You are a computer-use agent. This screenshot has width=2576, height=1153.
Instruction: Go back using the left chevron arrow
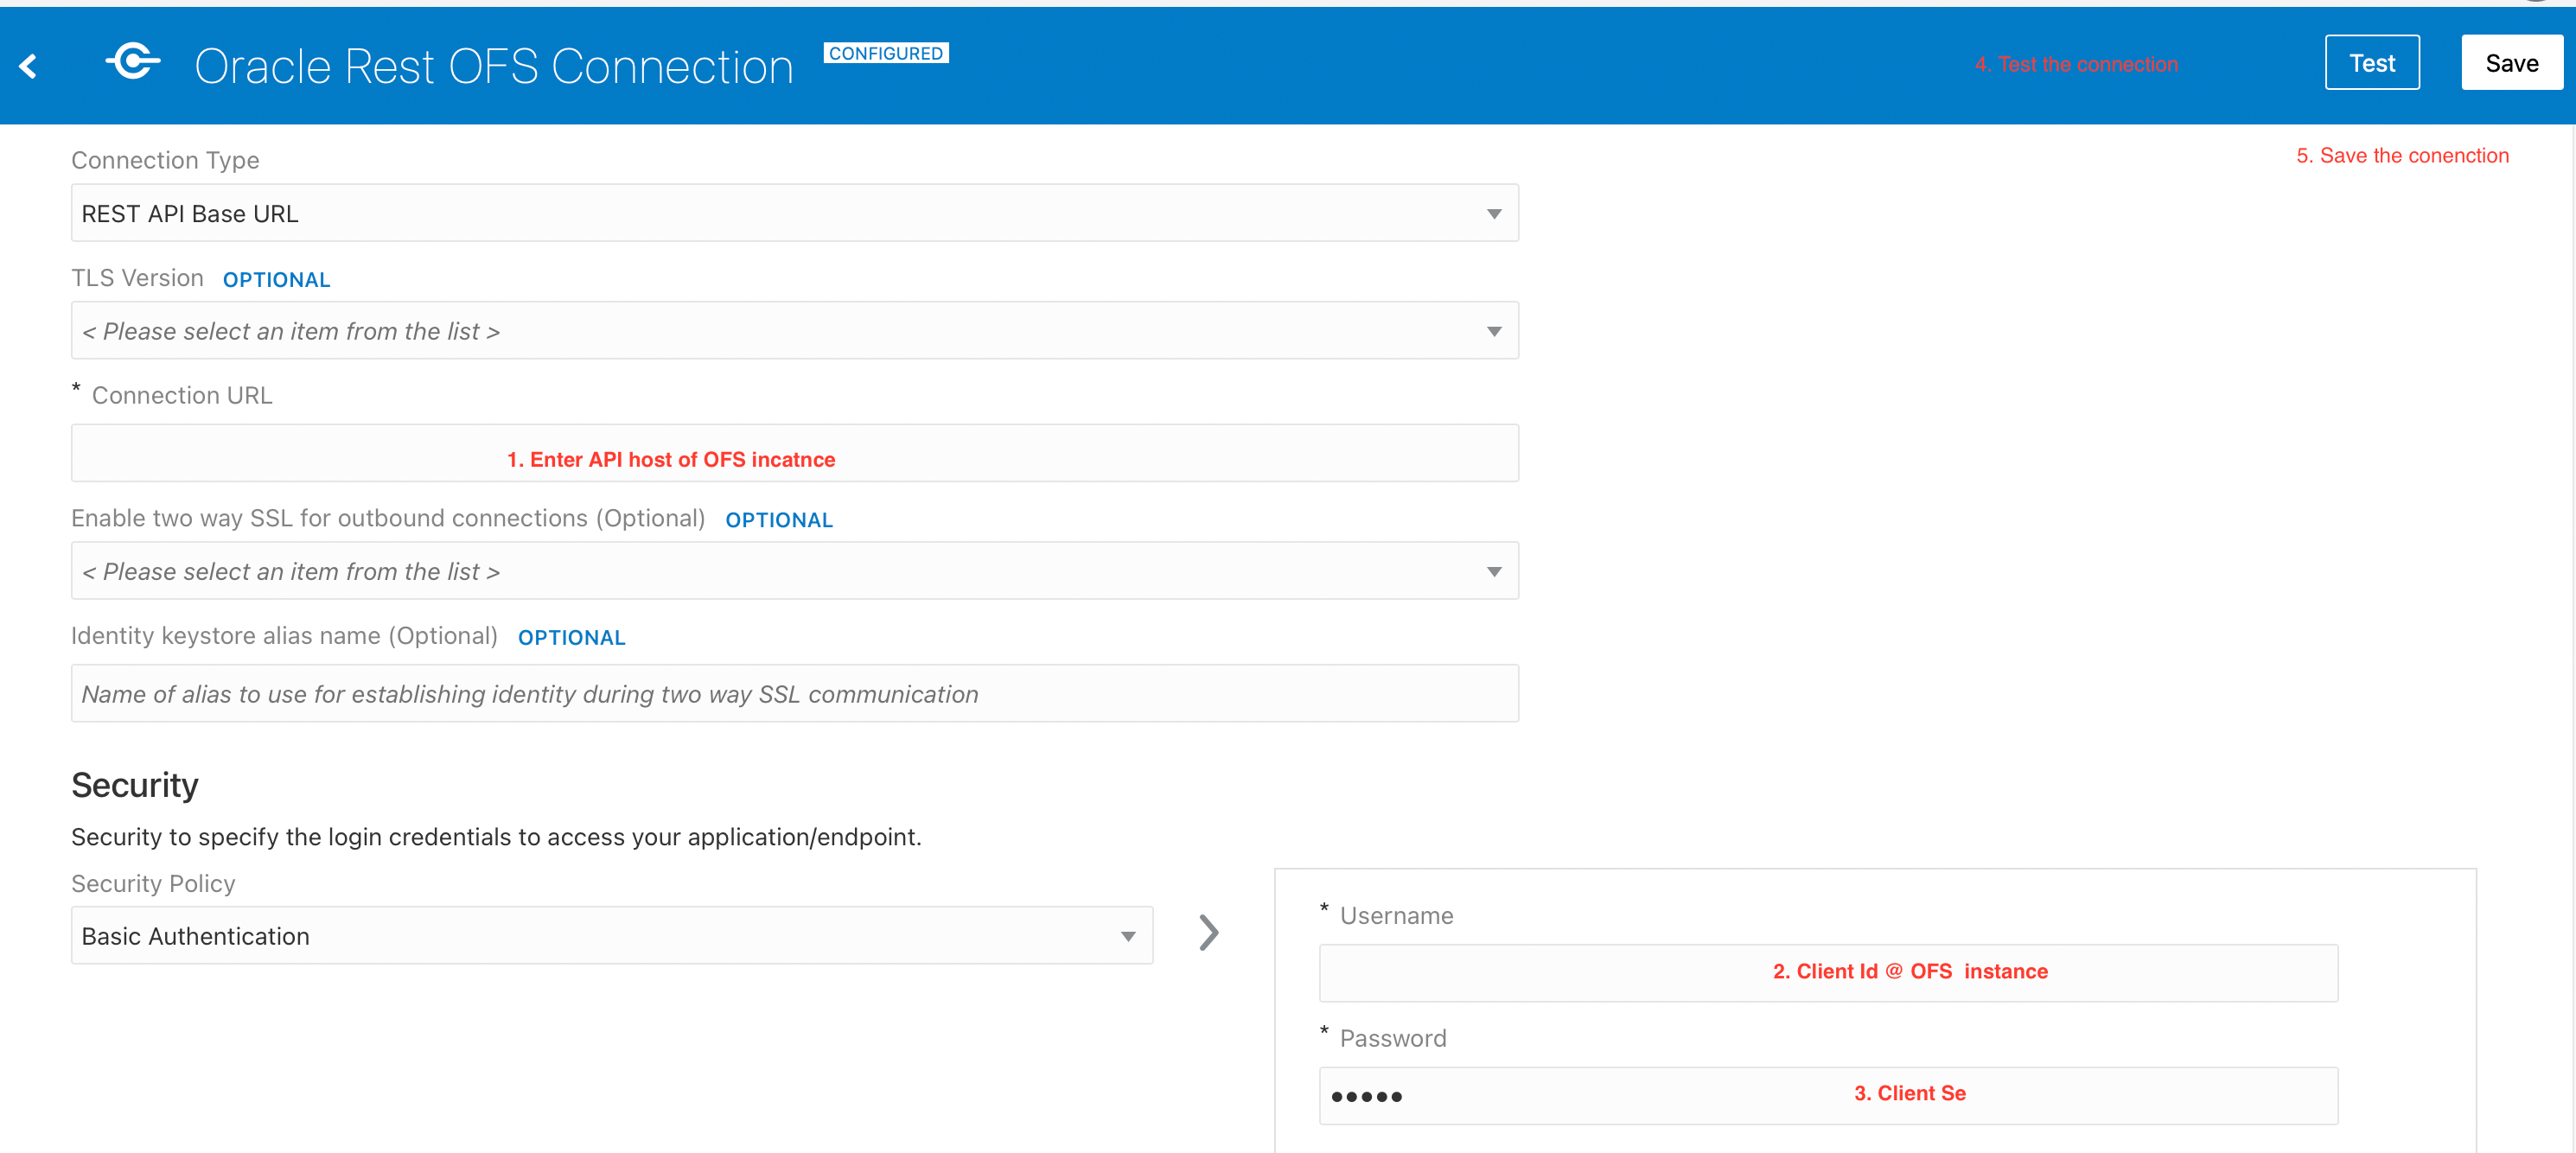coord(28,66)
